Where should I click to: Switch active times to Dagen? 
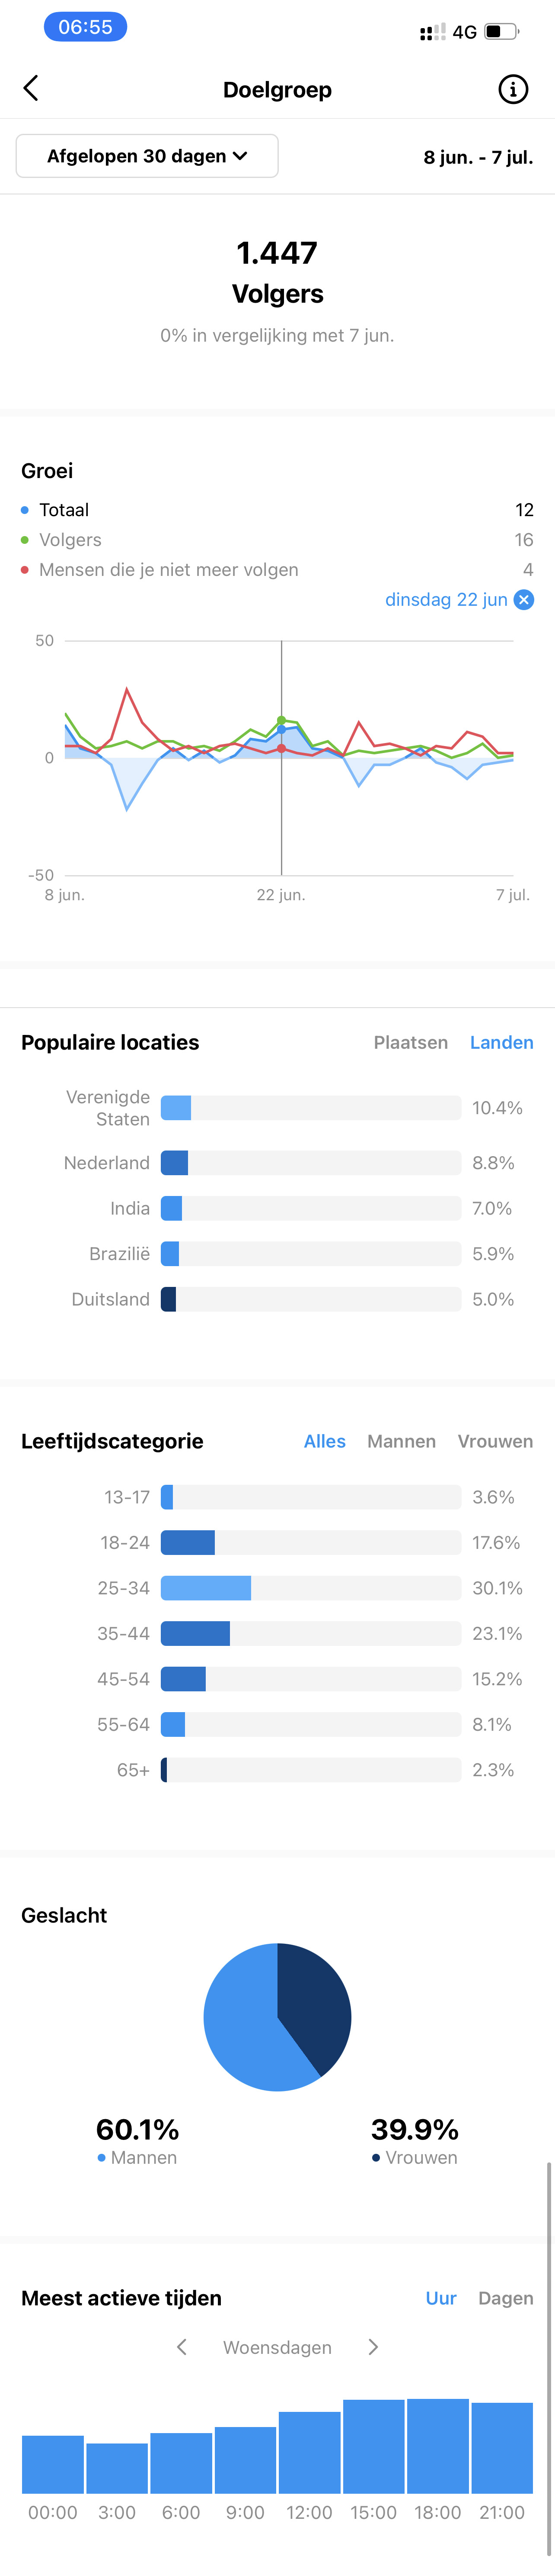point(505,2298)
